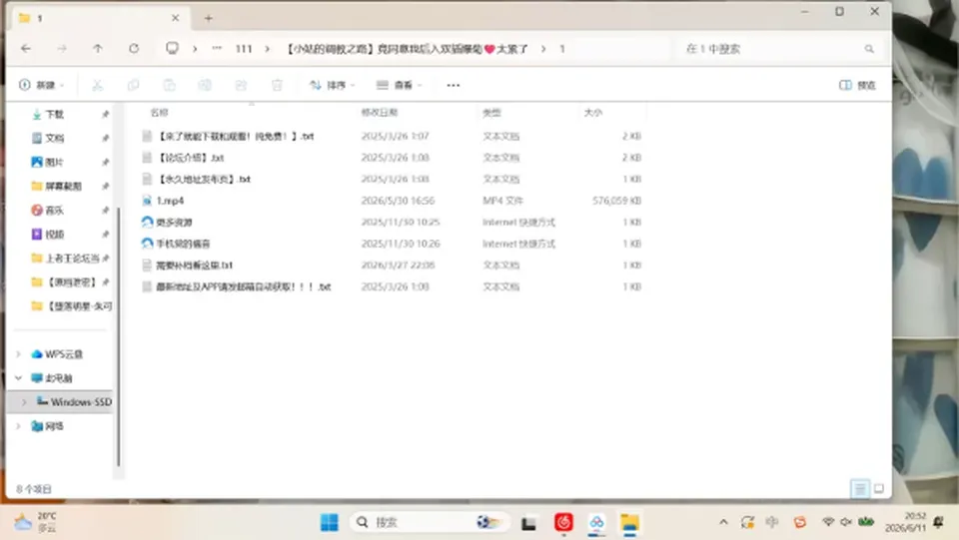The width and height of the screenshot is (959, 540).
Task: Open the Sort (排序) dropdown
Action: coord(332,85)
